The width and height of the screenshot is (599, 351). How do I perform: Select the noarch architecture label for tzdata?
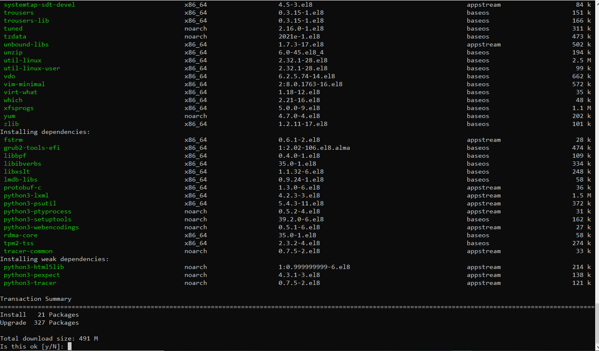click(195, 36)
